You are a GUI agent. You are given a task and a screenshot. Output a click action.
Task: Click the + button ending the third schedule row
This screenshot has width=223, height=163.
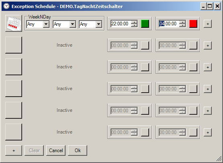[208, 67]
